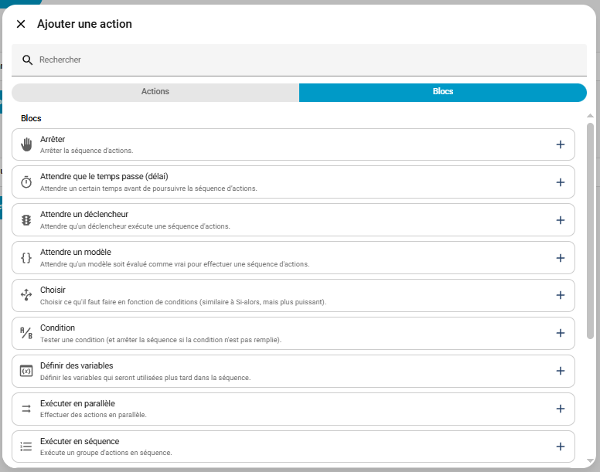
Task: Click the numbered list icon for Exécuter en séquence
Action: pyautogui.click(x=26, y=447)
